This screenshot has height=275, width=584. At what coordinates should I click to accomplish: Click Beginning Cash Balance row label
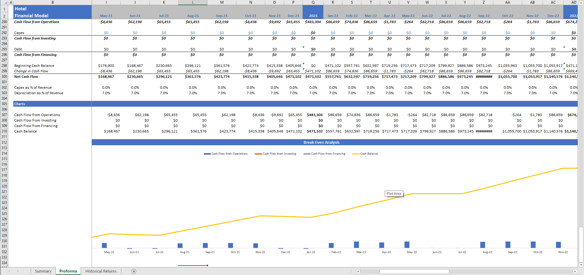pyautogui.click(x=34, y=66)
